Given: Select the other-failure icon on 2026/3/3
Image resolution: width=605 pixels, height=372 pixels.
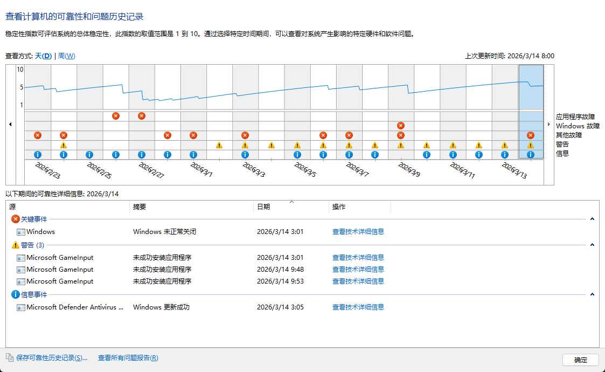Looking at the screenshot, I should pyautogui.click(x=245, y=135).
